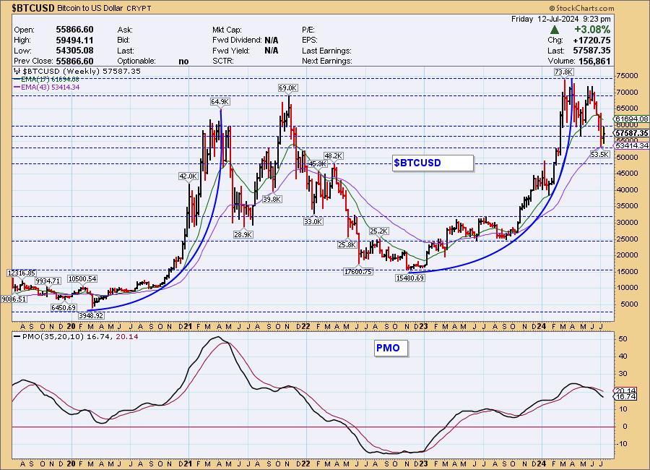The height and width of the screenshot is (470, 650).
Task: Click the 42.0K price label
Action: [188, 176]
